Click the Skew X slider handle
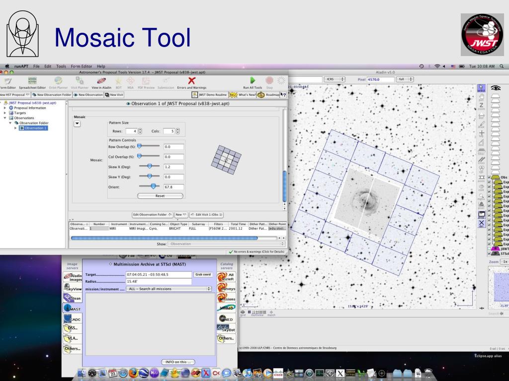 click(150, 166)
